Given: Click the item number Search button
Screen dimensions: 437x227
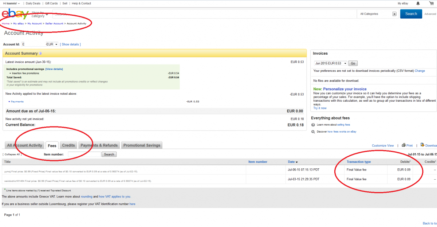Looking at the screenshot, I should pos(109,154).
